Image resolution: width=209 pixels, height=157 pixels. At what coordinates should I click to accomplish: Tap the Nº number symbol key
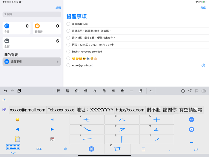[x=4, y=110]
